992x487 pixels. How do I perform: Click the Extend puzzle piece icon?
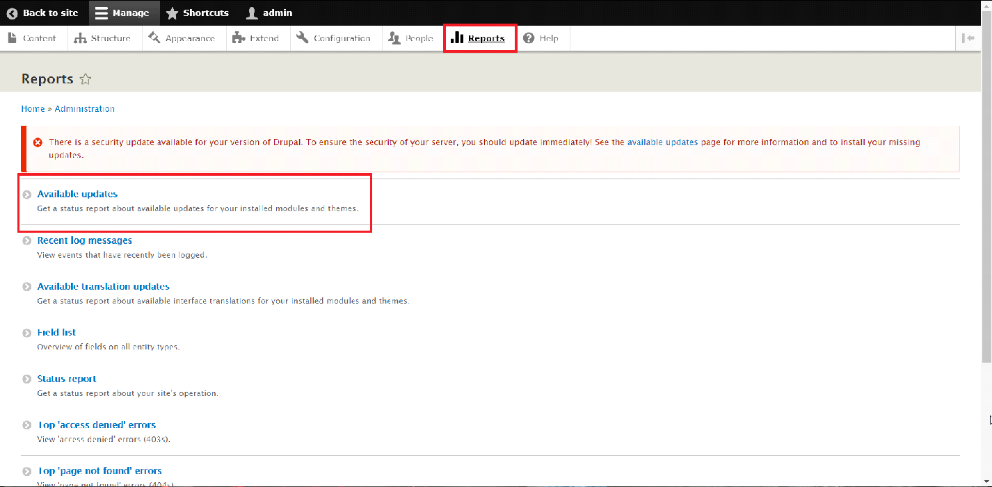(x=239, y=38)
